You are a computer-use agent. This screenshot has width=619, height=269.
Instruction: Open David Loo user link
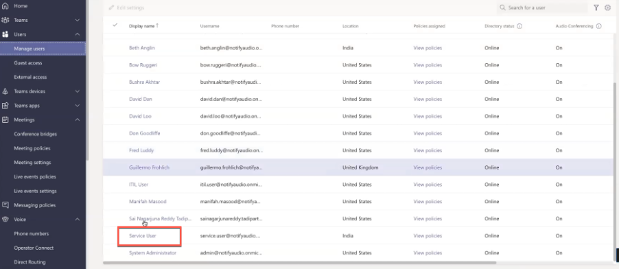[x=140, y=116]
